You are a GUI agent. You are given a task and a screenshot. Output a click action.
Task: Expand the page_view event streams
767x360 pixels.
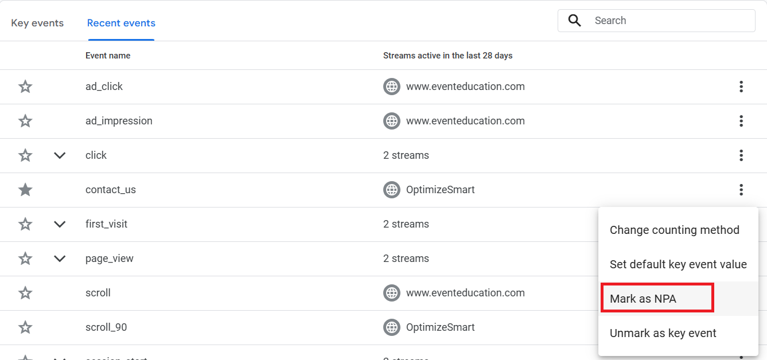click(60, 259)
